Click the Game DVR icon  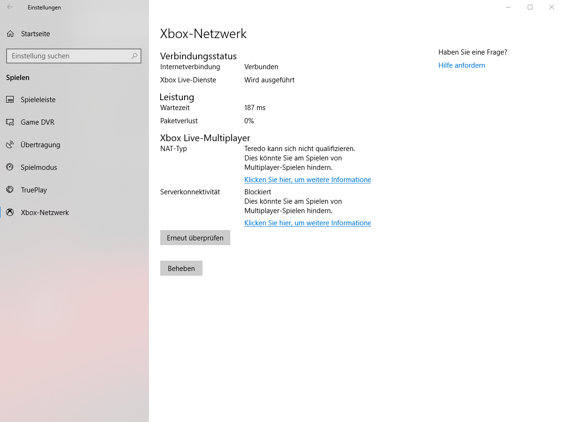click(10, 122)
